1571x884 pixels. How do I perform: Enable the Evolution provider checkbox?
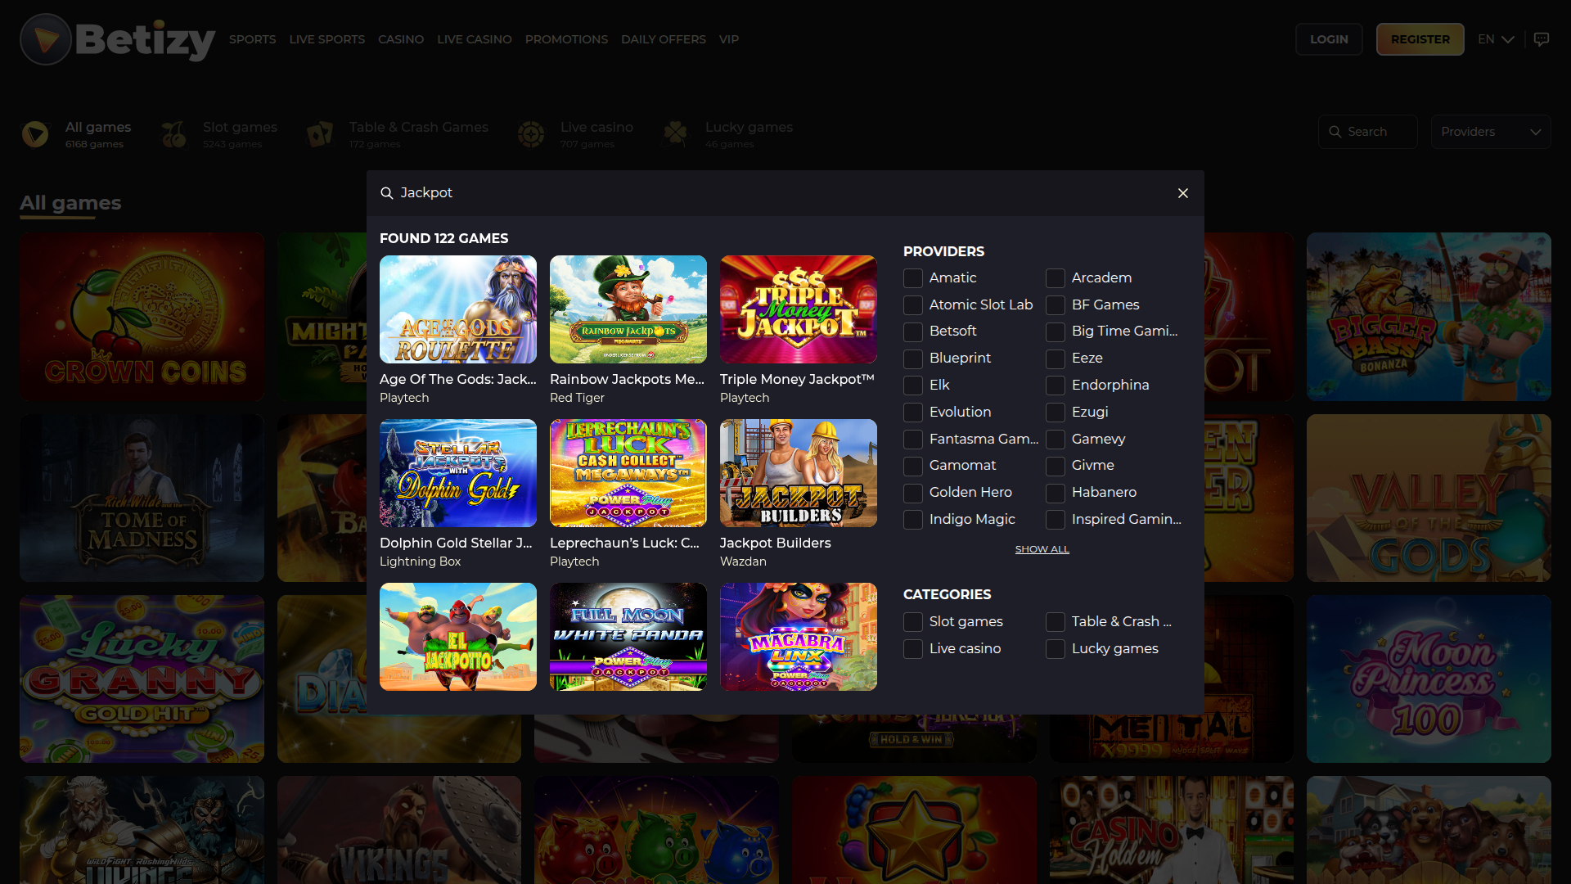tap(912, 412)
